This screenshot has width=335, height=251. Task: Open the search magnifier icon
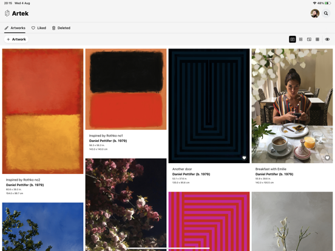pos(326,13)
